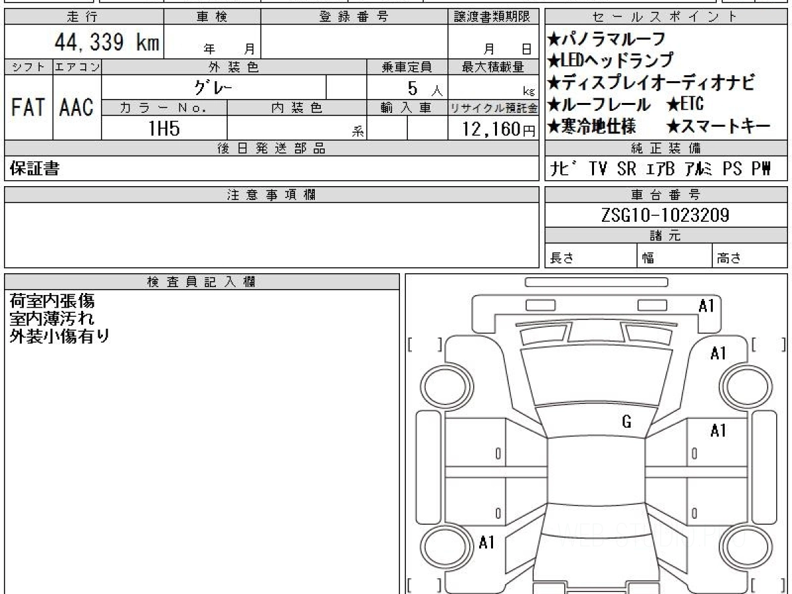Click the アルミ equipment code
792x594 pixels.
click(x=698, y=168)
